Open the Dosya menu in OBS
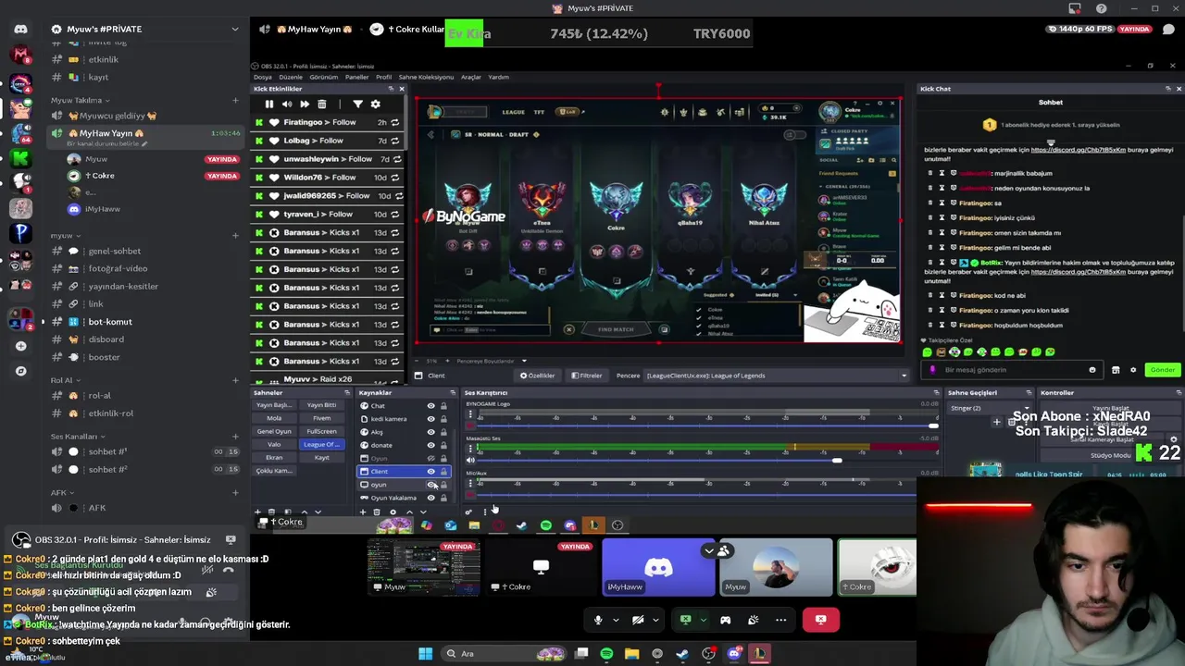Viewport: 1185px width, 666px height. (x=262, y=77)
